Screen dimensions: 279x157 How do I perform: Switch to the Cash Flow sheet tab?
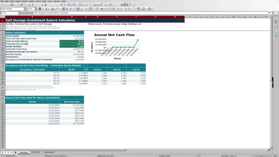pyautogui.click(x=35, y=152)
